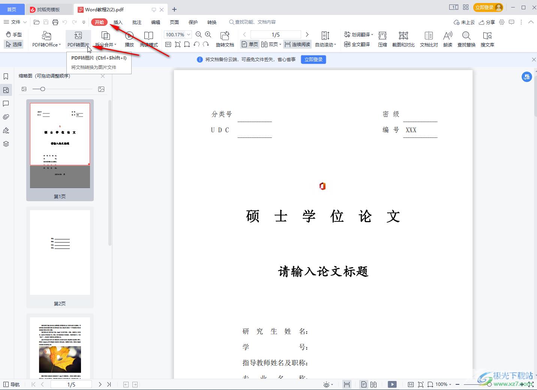This screenshot has width=537, height=390.
Task: Click the PDF转图片 tool
Action: click(78, 39)
